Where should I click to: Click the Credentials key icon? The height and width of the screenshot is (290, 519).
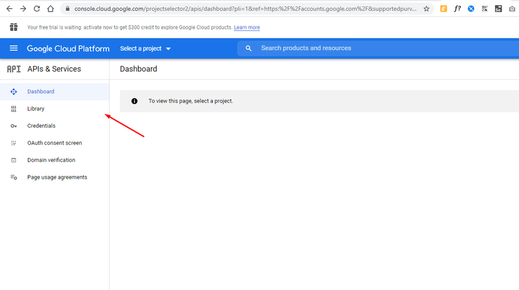tap(14, 126)
